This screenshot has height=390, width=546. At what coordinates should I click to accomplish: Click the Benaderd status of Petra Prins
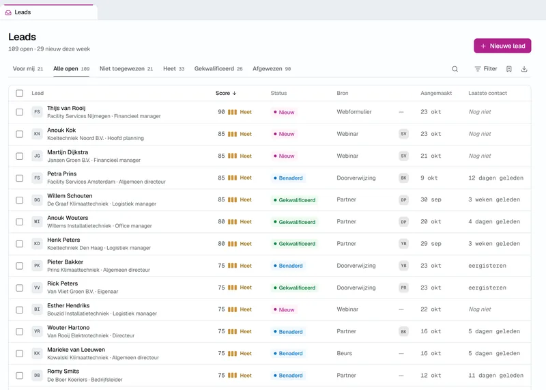(288, 178)
